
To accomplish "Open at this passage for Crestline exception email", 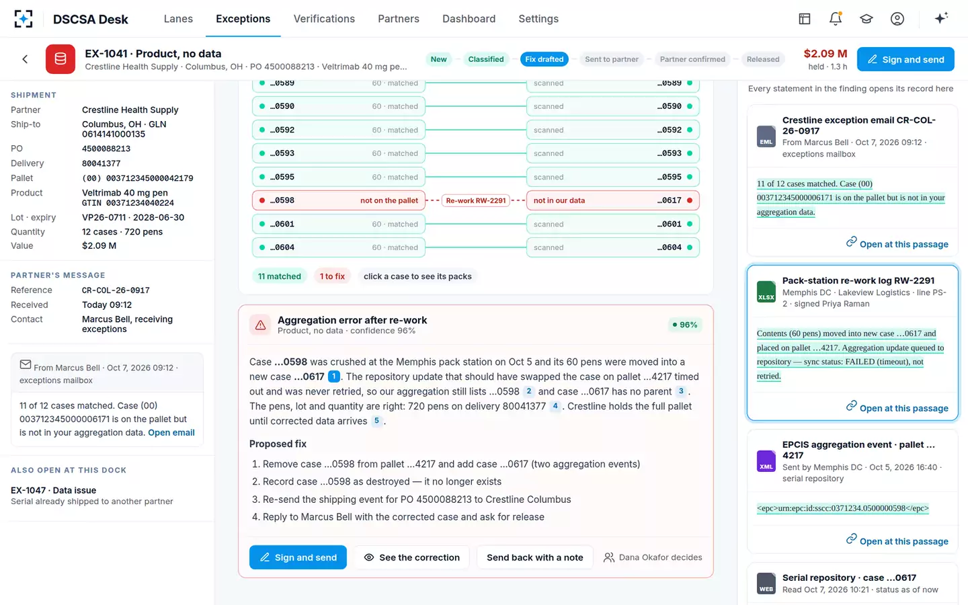I will pyautogui.click(x=897, y=243).
